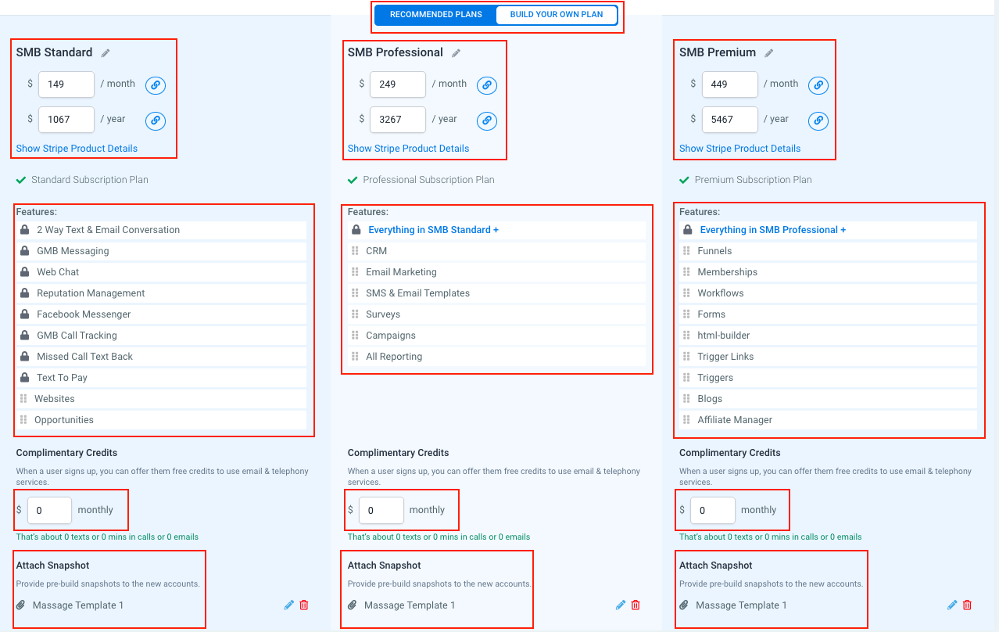The image size is (999, 632).
Task: Click SMB Premium complimentary credits field
Action: 712,510
